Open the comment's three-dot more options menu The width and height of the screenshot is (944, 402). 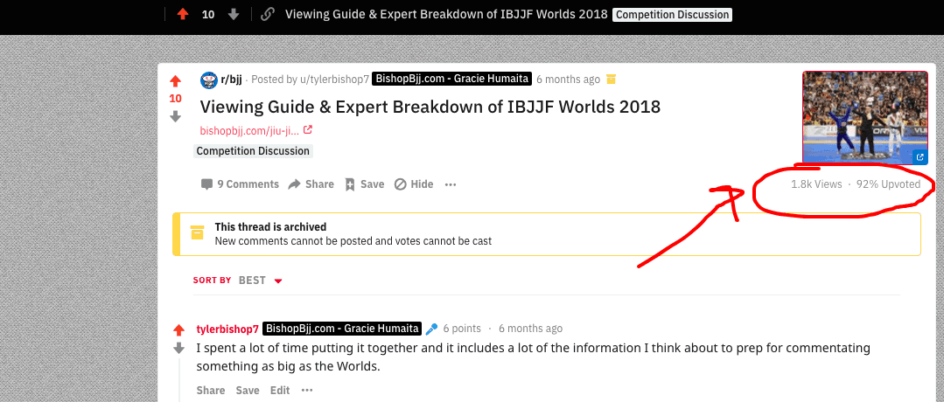click(307, 390)
